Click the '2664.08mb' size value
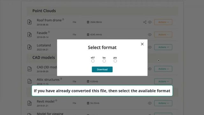The image size is (204, 115). pyautogui.click(x=96, y=22)
